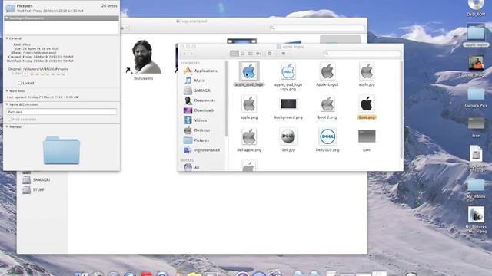Click the folder preview image in Info

[61, 150]
